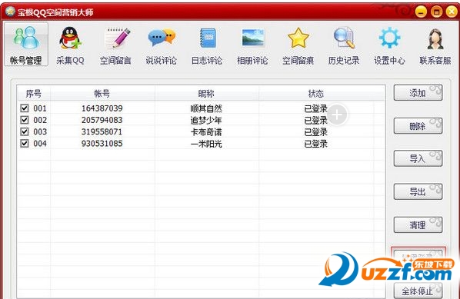Select account number 930531085
Screen dimensions: 460x299
(102, 143)
